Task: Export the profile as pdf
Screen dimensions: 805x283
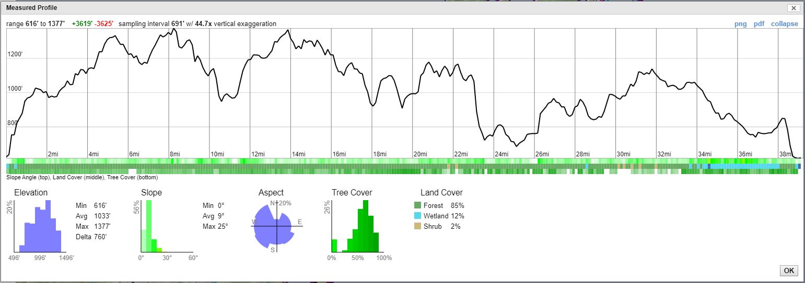Action: click(759, 24)
